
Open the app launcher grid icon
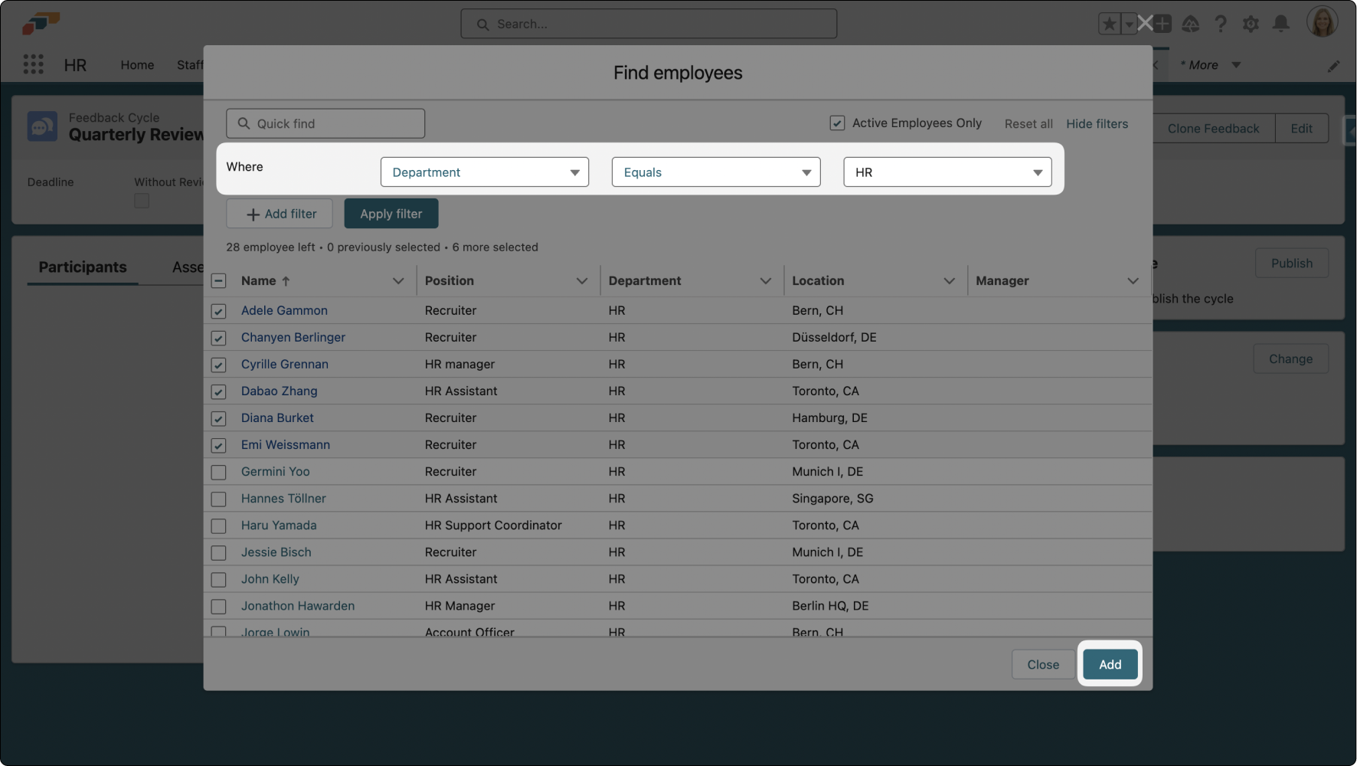(x=33, y=64)
